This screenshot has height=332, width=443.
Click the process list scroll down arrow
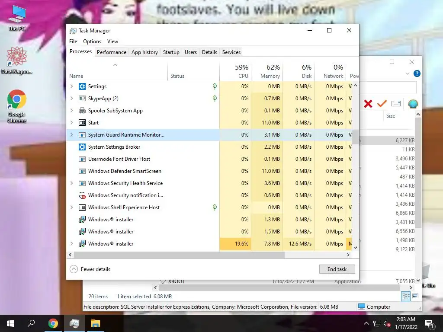[356, 248]
